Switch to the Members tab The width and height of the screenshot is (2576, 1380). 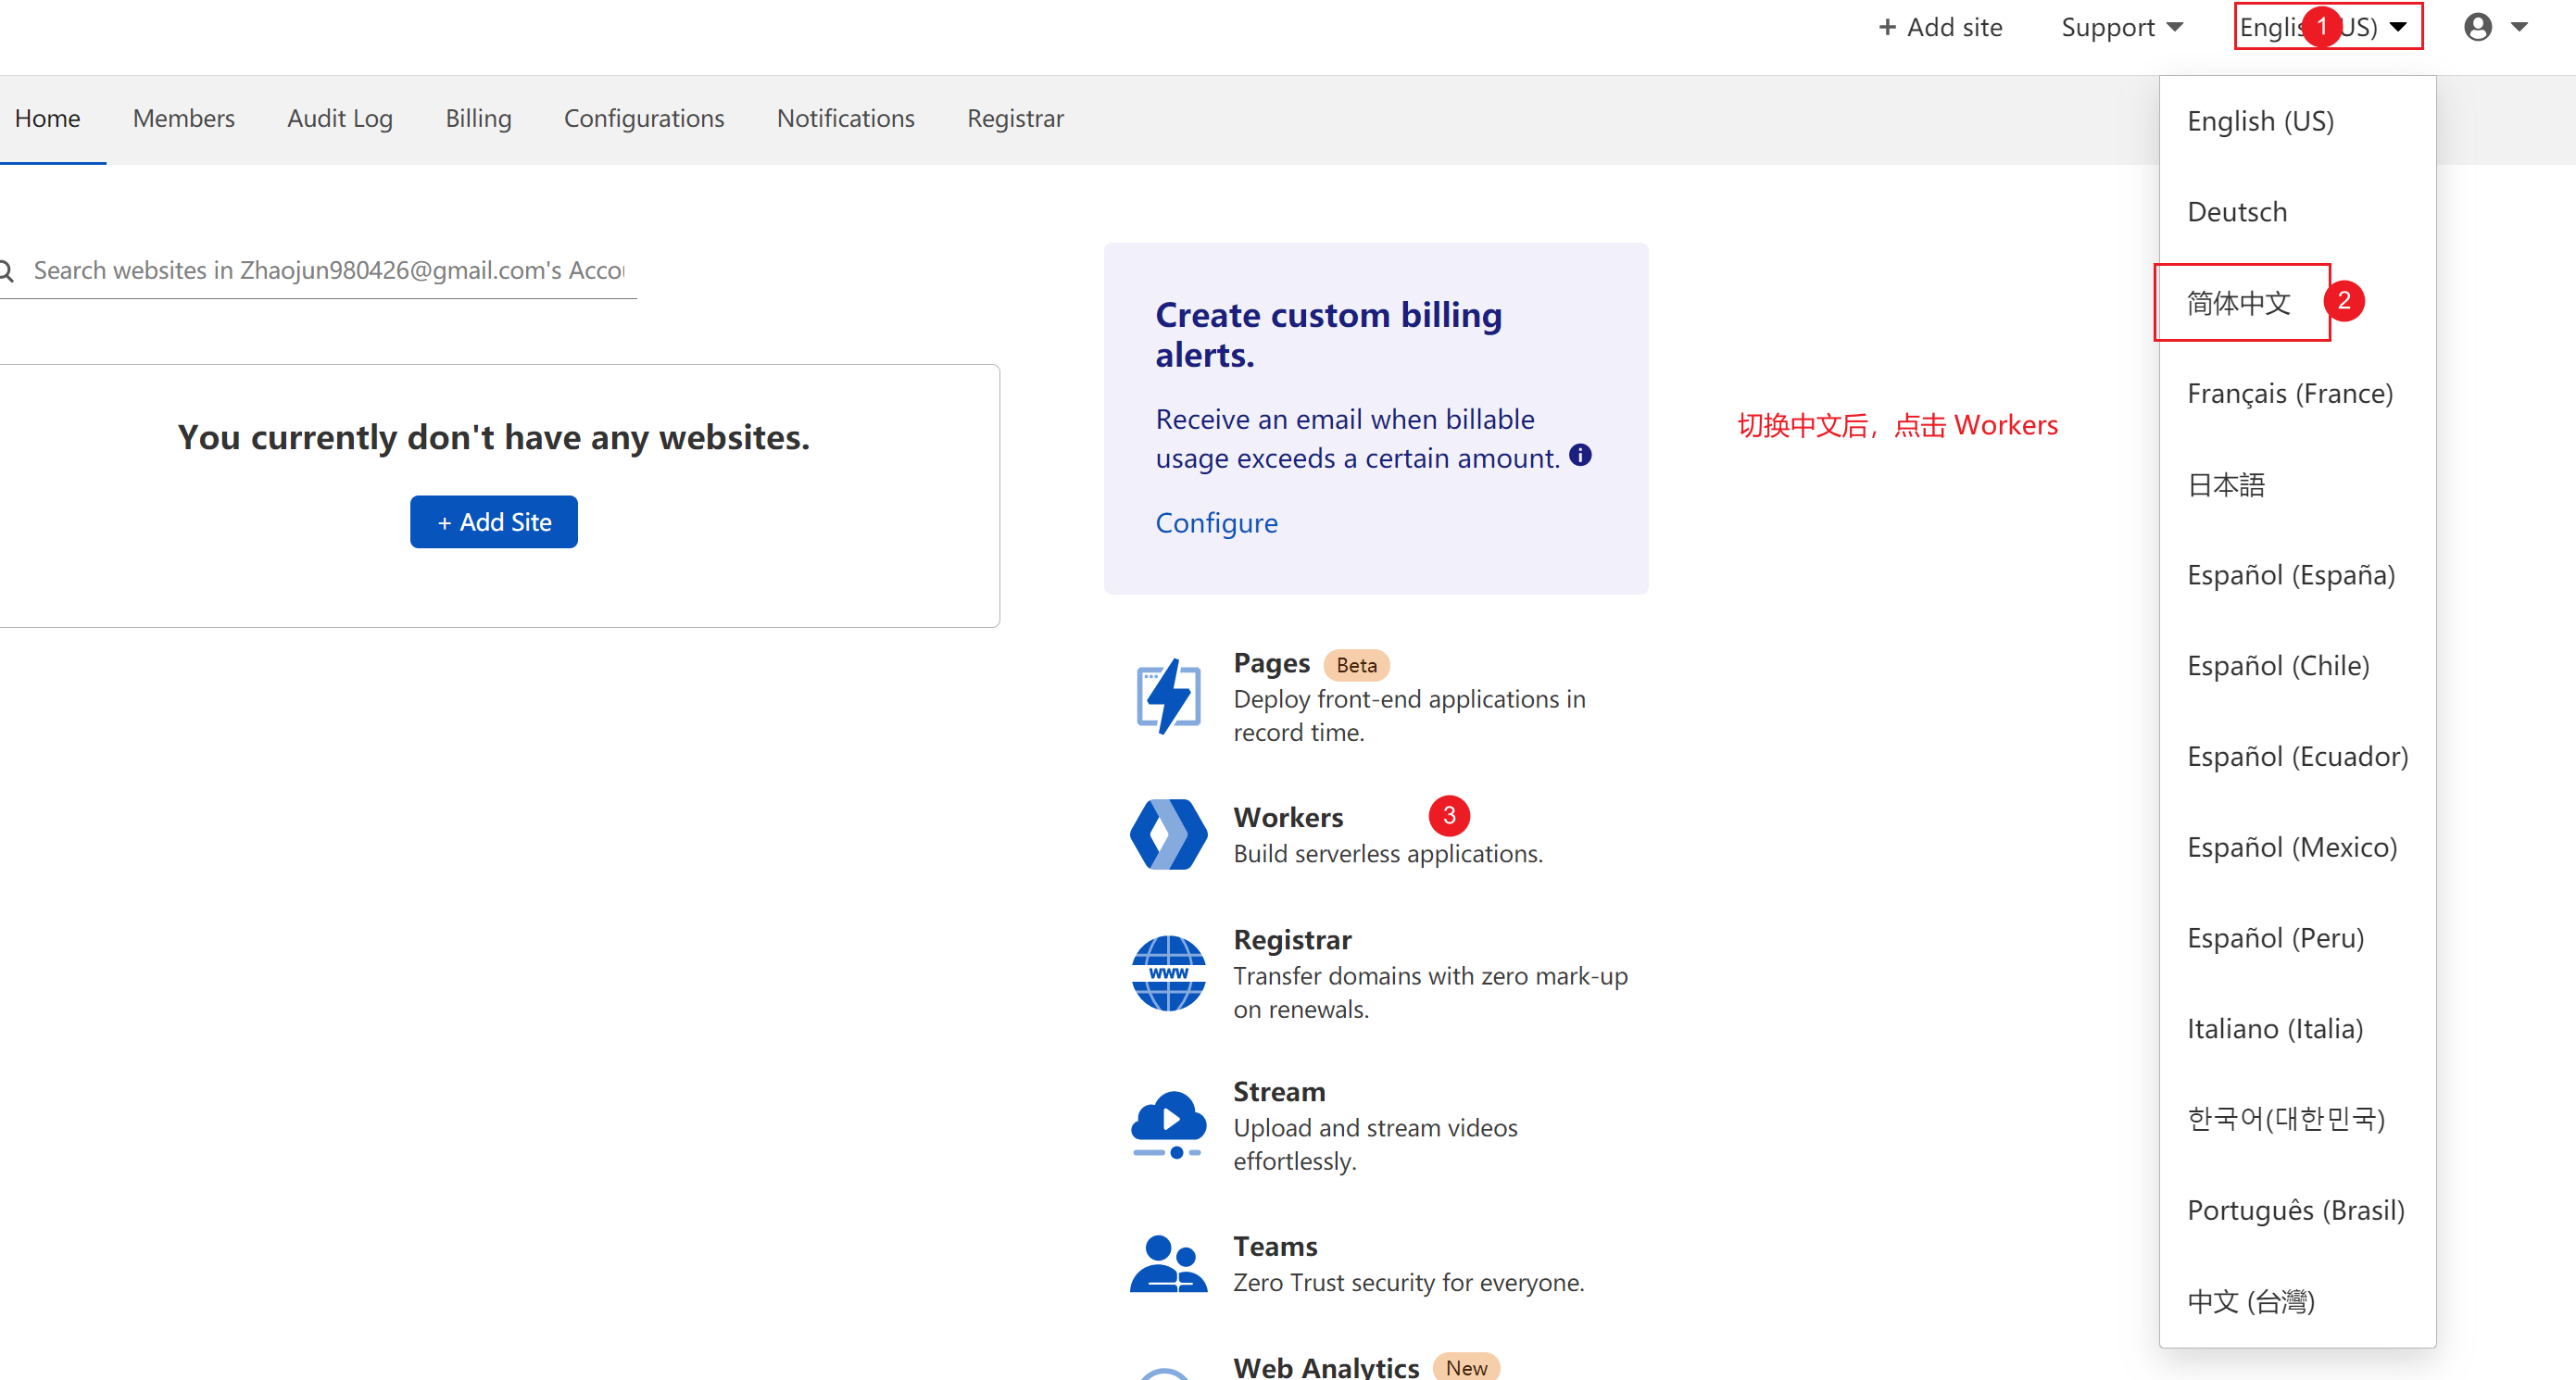tap(184, 118)
